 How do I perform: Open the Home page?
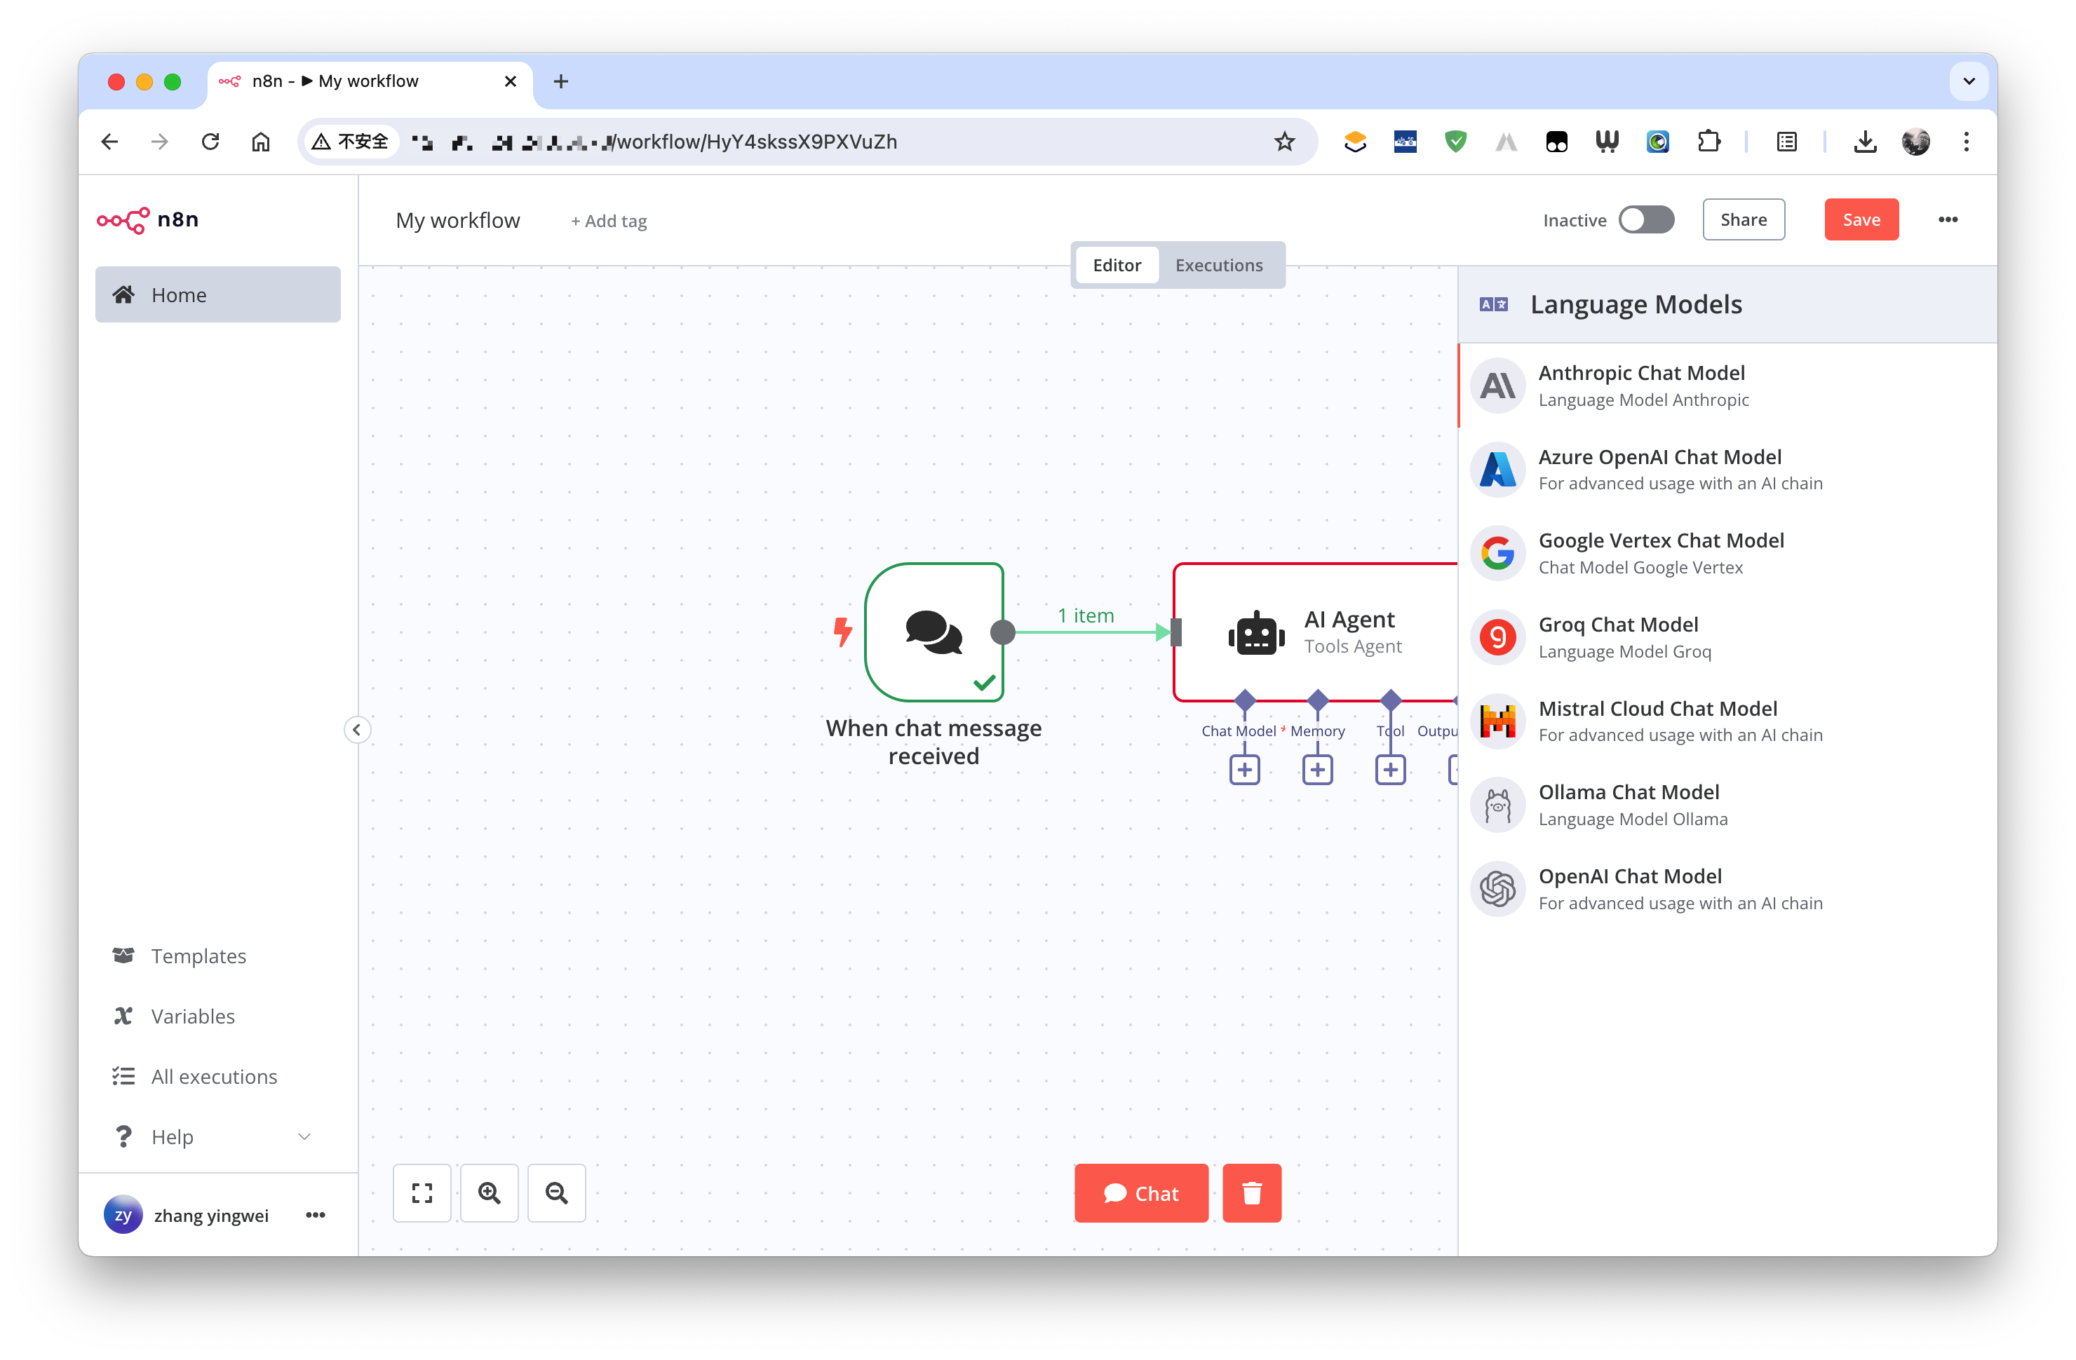coord(217,294)
